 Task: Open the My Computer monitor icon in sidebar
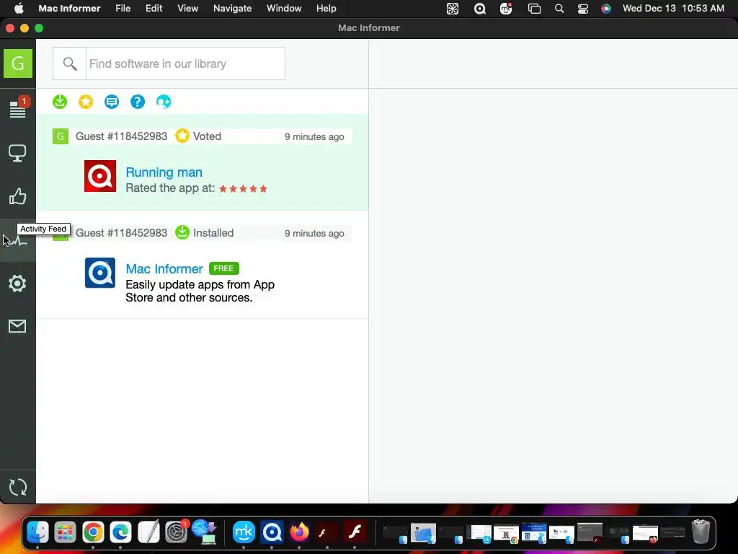point(17,153)
